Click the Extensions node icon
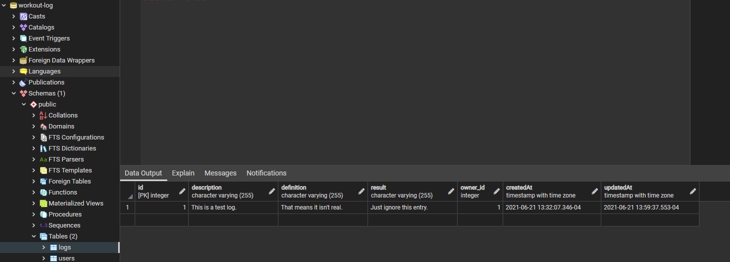Screen dimensions: 730x262 pos(23,49)
